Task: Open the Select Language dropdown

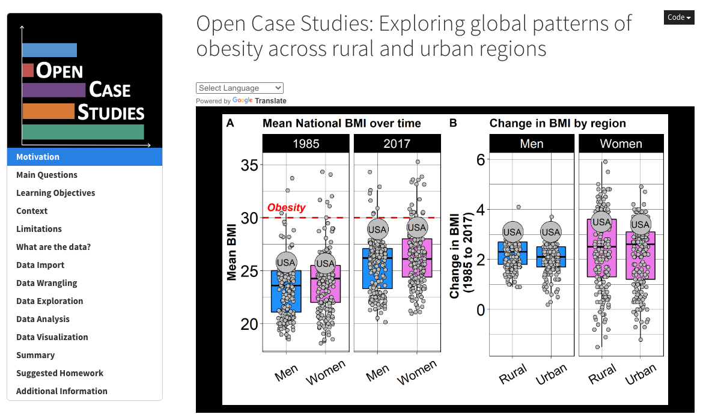Action: [x=240, y=88]
